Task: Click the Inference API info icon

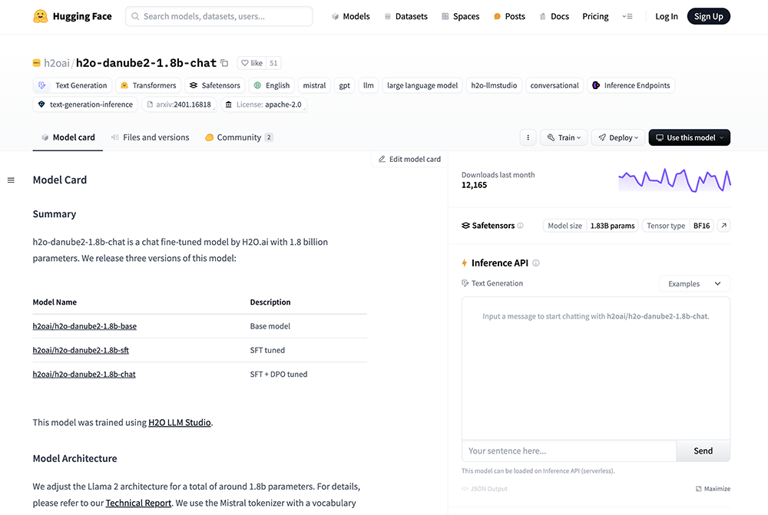Action: [x=536, y=263]
